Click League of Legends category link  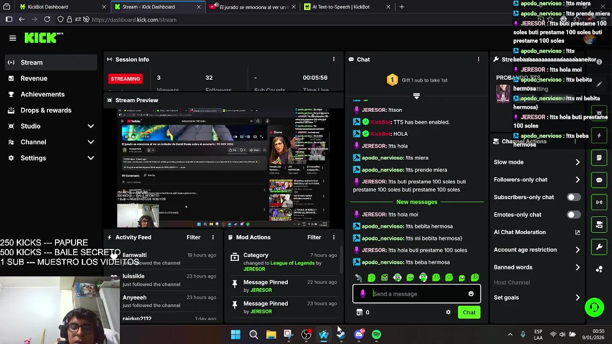[293, 263]
